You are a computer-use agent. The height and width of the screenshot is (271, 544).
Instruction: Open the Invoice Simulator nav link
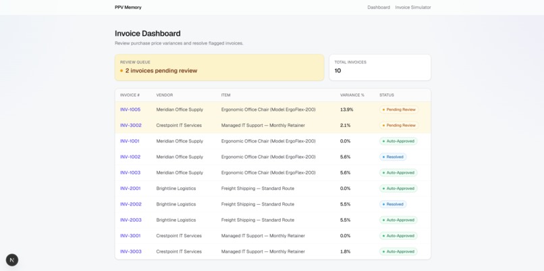tap(413, 7)
